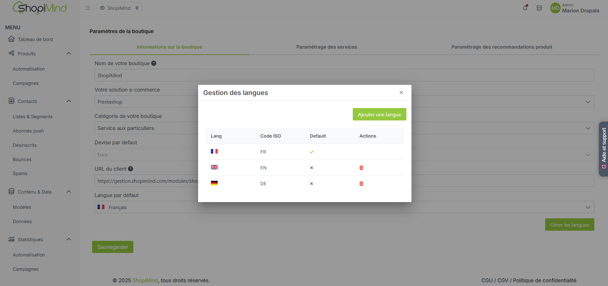Open the Langue par défaut dropdown
Screen dimensions: 608x286
pyautogui.click(x=344, y=207)
